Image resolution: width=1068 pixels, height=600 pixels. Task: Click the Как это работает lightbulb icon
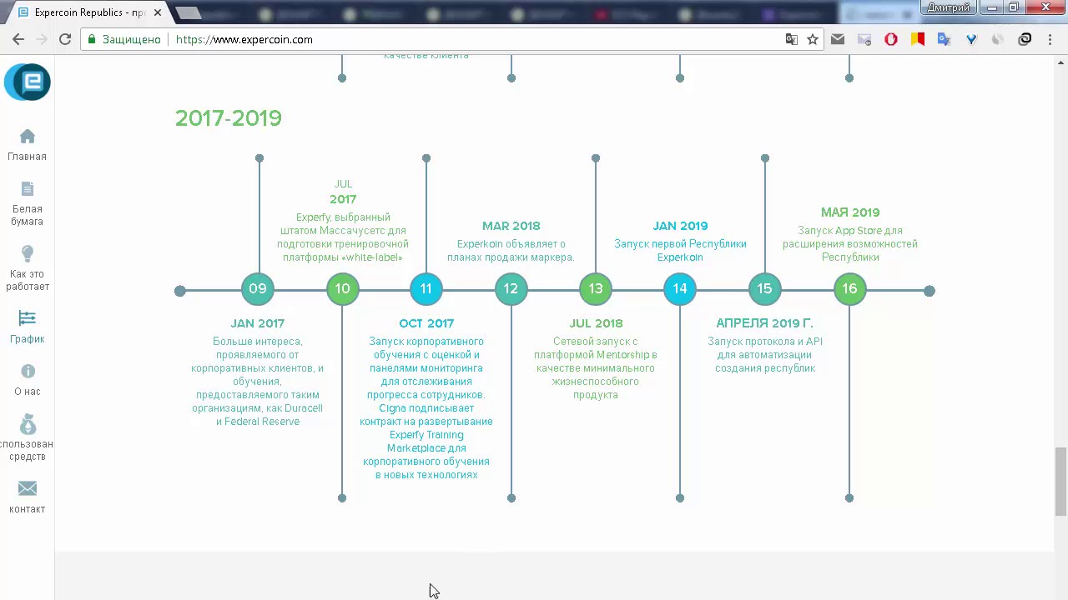pos(28,254)
